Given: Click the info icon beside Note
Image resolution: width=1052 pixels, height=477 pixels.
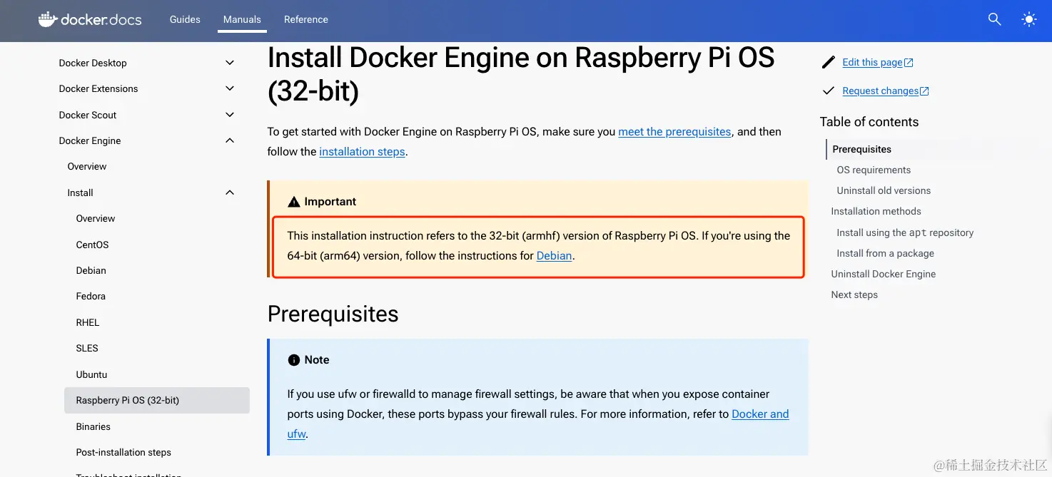Looking at the screenshot, I should (293, 360).
